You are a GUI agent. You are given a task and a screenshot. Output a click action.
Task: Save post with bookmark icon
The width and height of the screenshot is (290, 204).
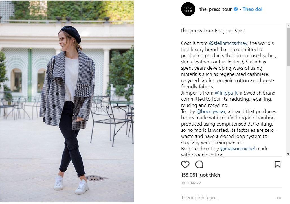pyautogui.click(x=277, y=164)
